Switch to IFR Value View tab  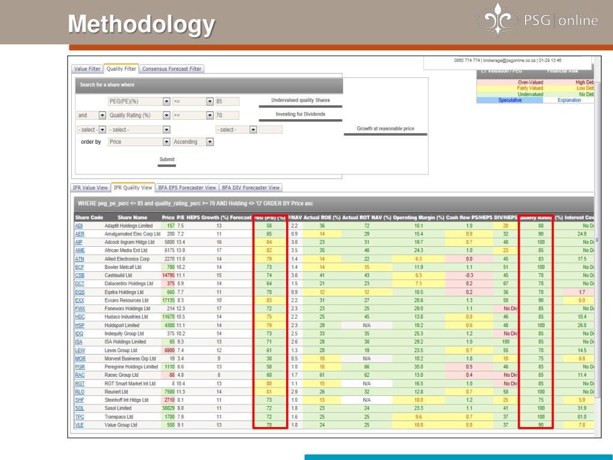tap(90, 187)
